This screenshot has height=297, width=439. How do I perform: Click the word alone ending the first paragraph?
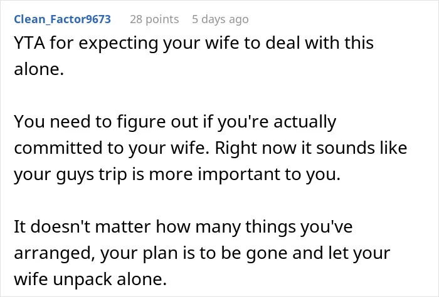coord(39,69)
